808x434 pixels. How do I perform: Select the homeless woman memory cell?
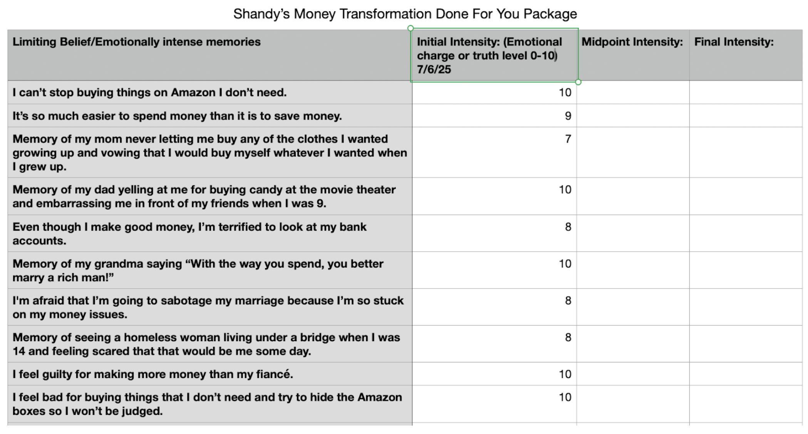pos(210,344)
